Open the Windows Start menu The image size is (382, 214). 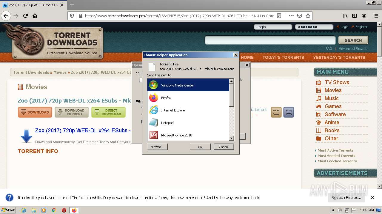point(8,210)
